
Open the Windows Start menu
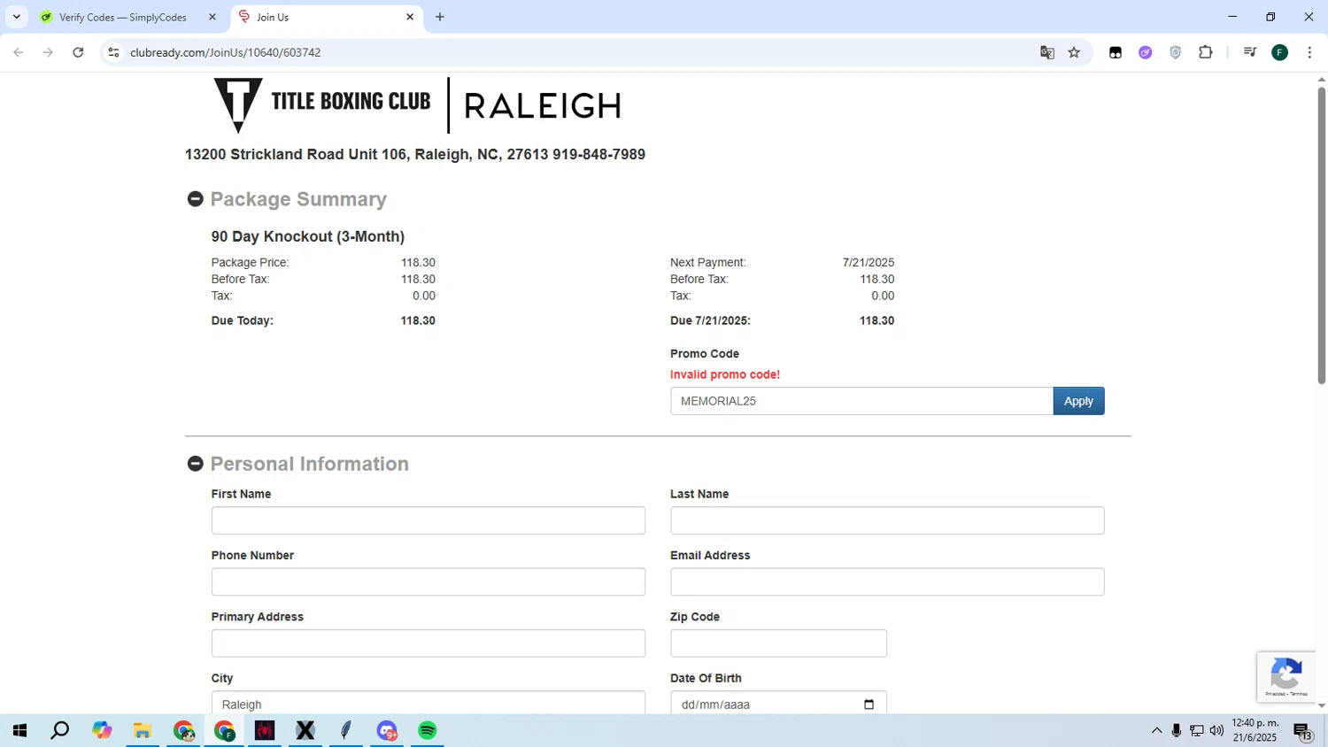[x=19, y=730]
